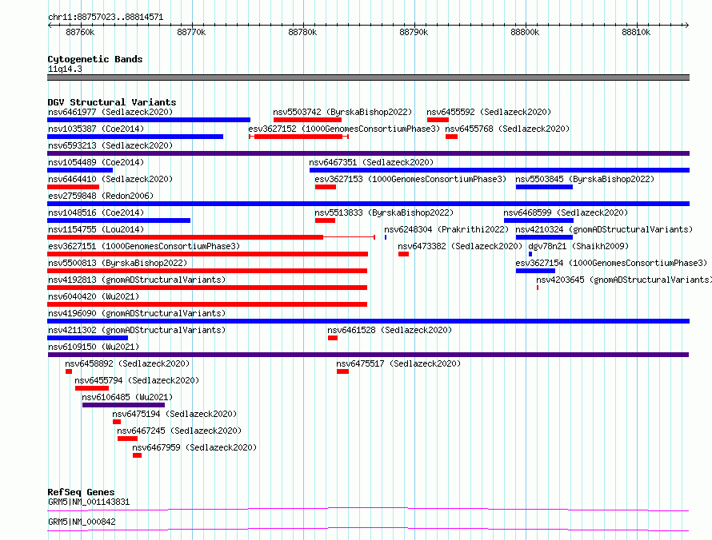712x540 pixels.
Task: Click nsv6109150 (Wu2021) variant label
Action: [x=94, y=347]
